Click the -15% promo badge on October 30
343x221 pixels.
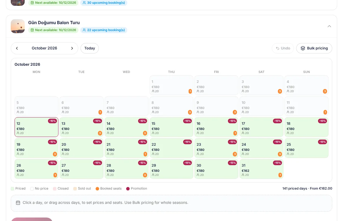click(x=232, y=163)
